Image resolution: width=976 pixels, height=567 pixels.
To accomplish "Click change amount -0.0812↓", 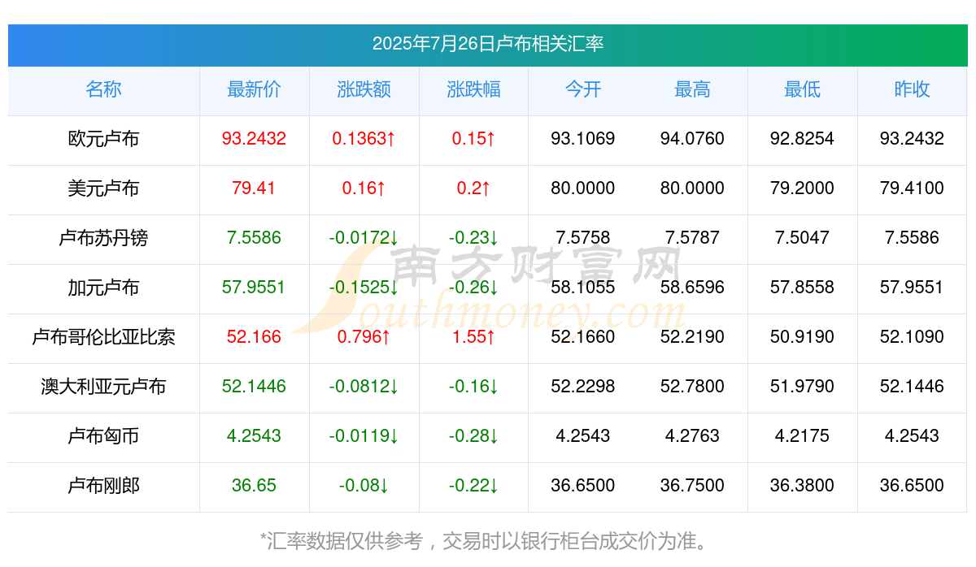I will point(364,387).
